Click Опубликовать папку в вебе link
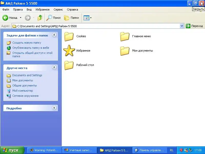205x154 pixels. coord(31,48)
